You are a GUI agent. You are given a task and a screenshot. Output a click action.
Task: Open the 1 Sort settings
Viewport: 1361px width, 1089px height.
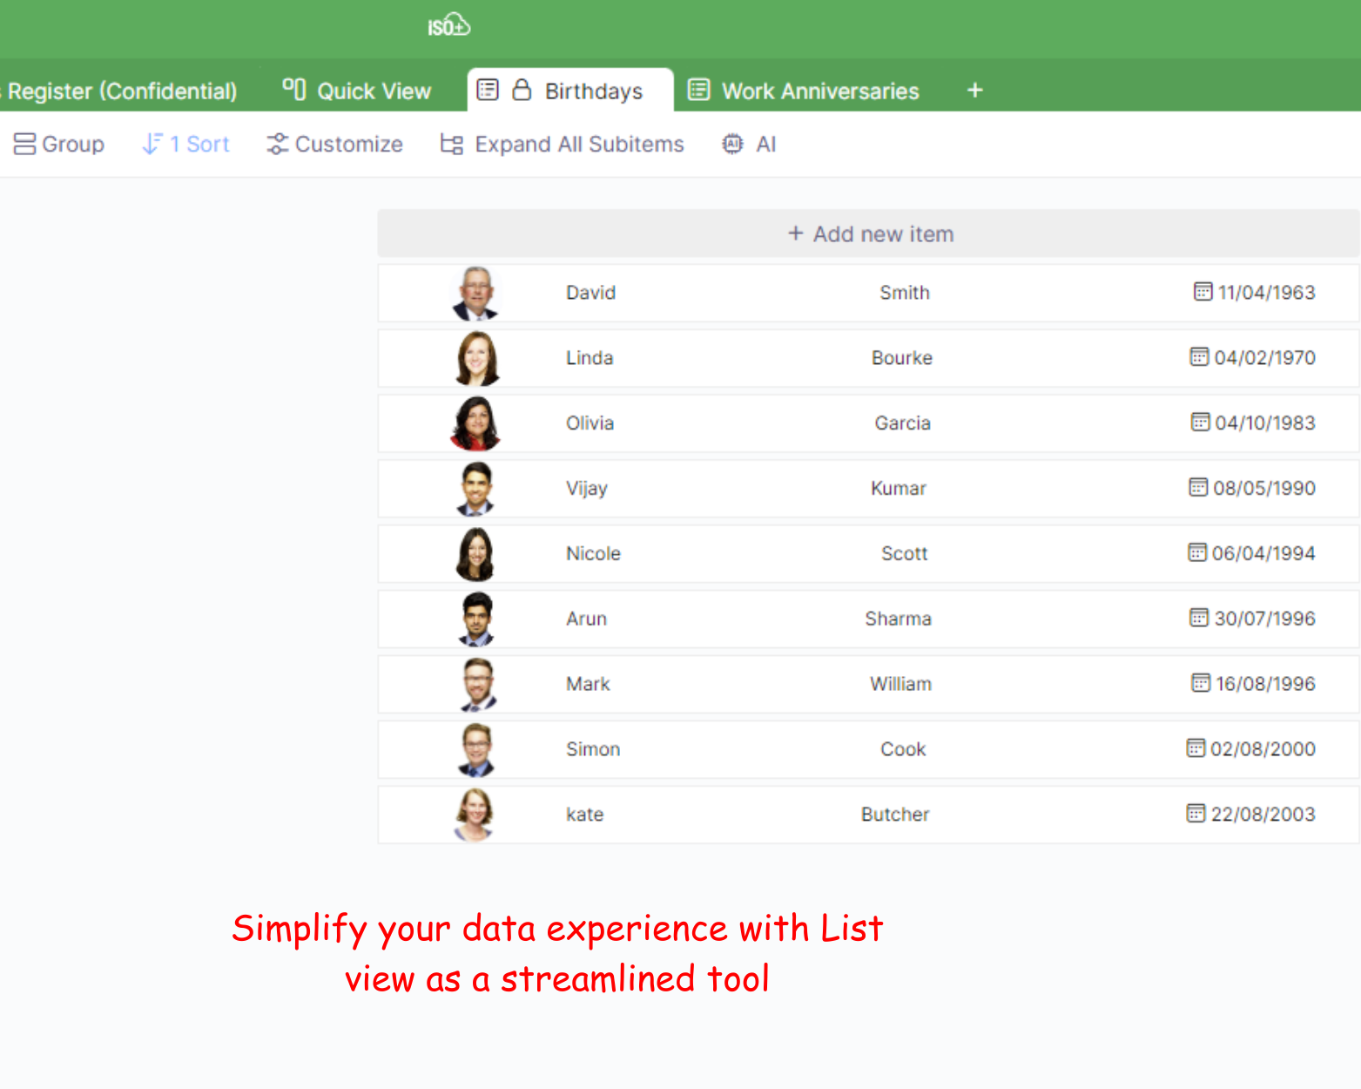tap(186, 144)
